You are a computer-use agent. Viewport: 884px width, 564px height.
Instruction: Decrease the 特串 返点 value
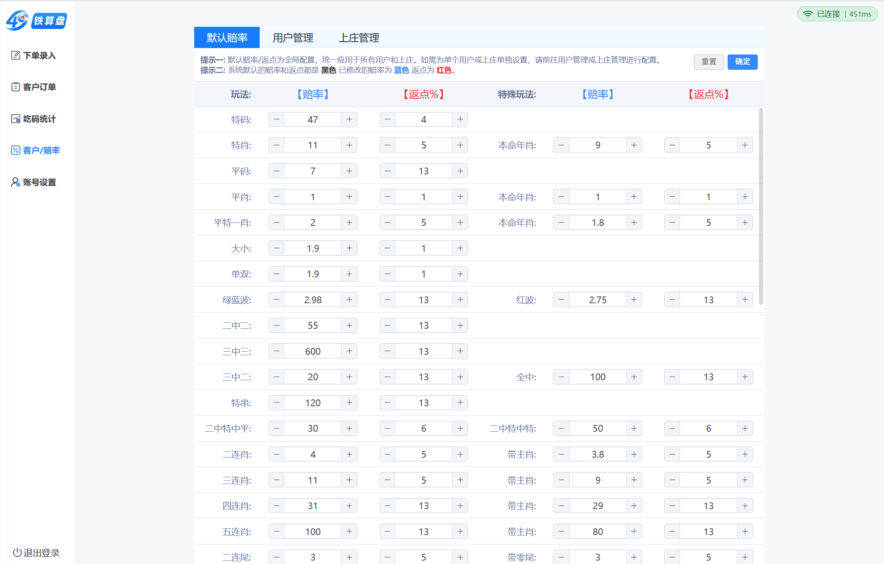pyautogui.click(x=388, y=403)
